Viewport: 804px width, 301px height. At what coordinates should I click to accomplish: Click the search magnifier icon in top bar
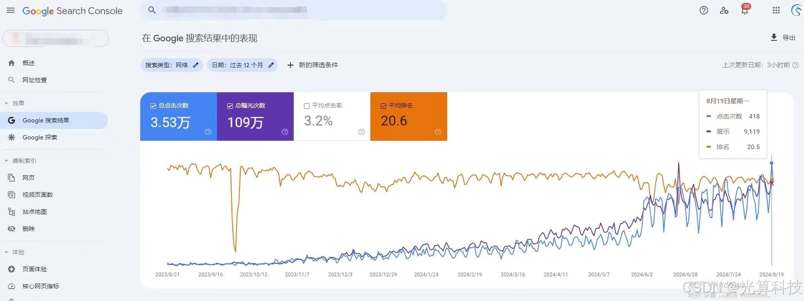point(152,10)
